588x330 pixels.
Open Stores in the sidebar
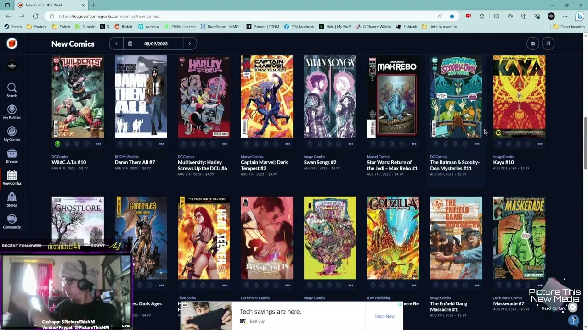click(12, 200)
